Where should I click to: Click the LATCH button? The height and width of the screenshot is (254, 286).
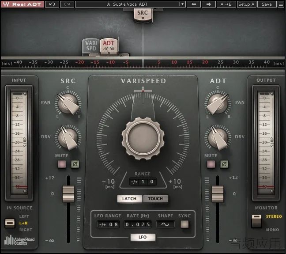click(x=129, y=199)
